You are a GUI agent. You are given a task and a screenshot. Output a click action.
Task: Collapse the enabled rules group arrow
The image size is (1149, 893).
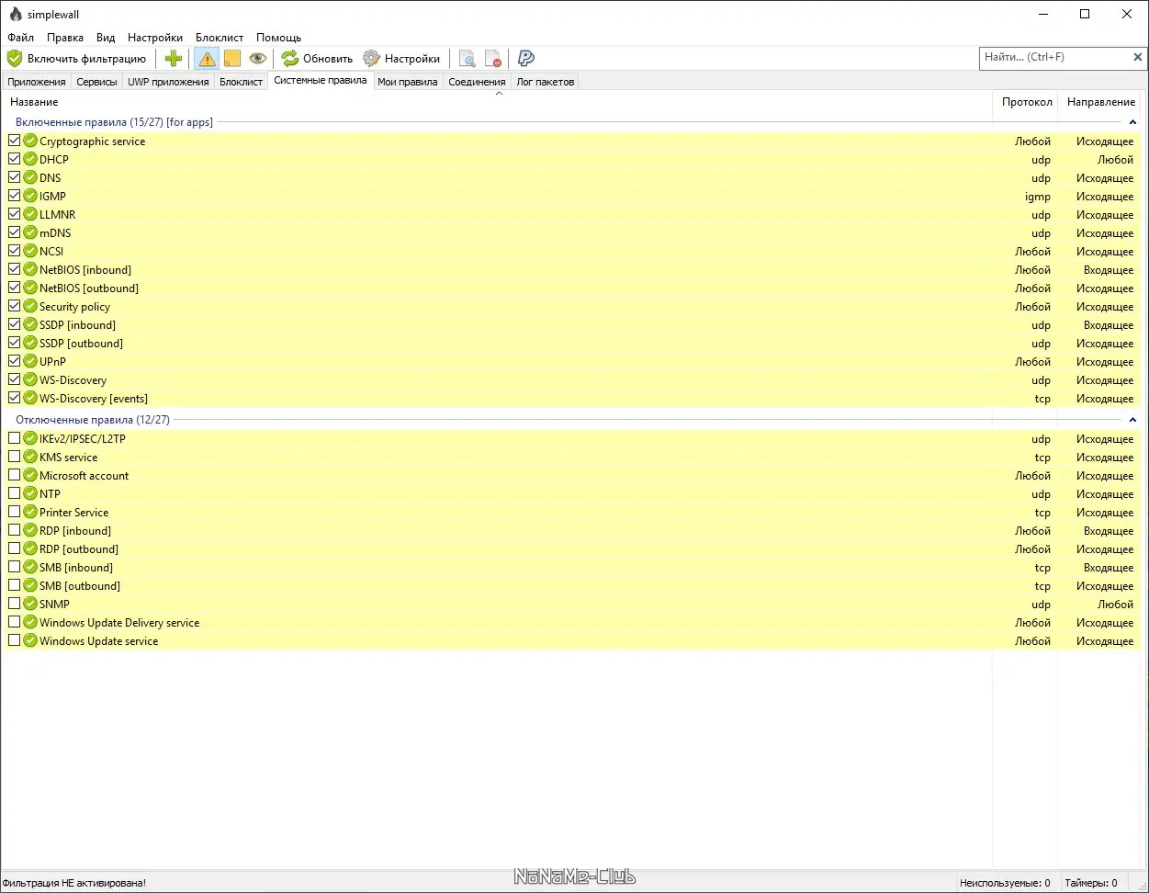[x=1132, y=122]
